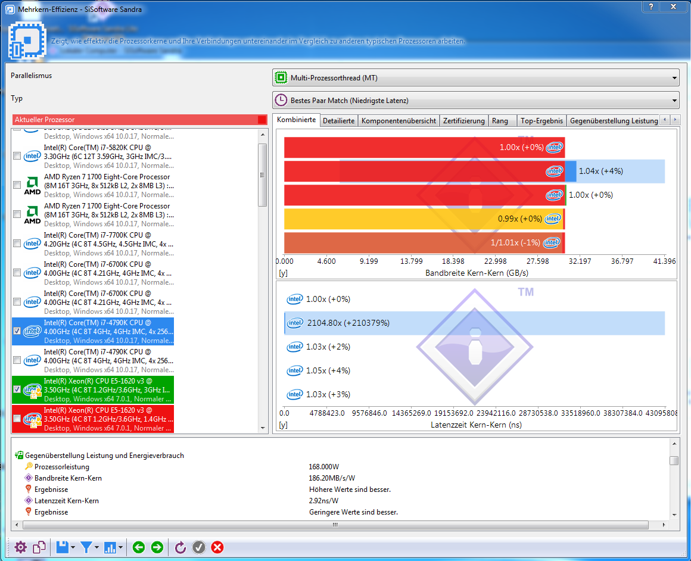This screenshot has width=691, height=561.
Task: Check the second i7-4790K checkbox
Action: tap(17, 360)
